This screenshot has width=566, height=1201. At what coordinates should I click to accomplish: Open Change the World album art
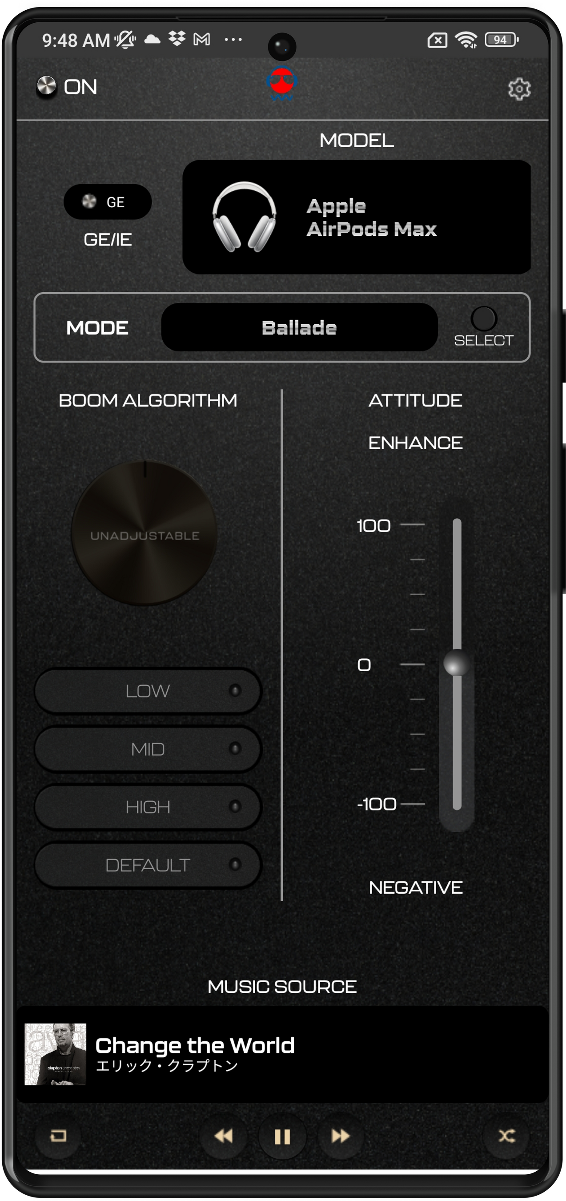pos(56,1054)
